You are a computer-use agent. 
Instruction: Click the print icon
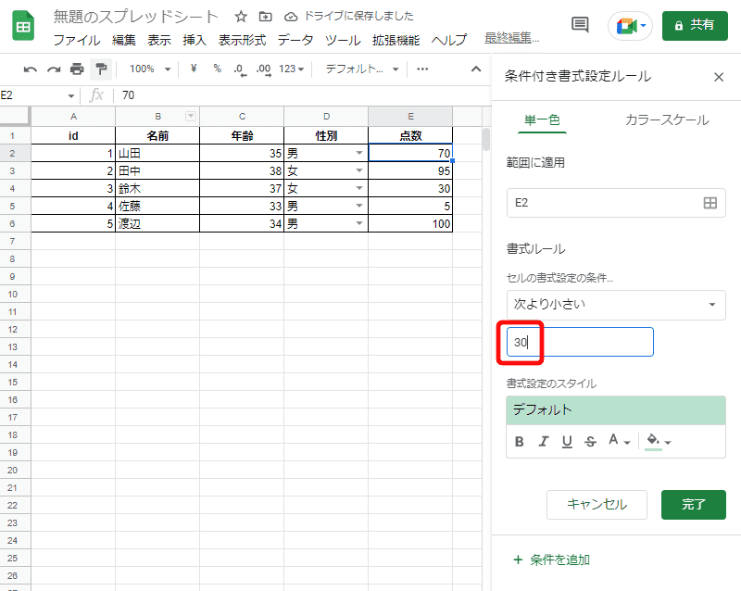[77, 69]
